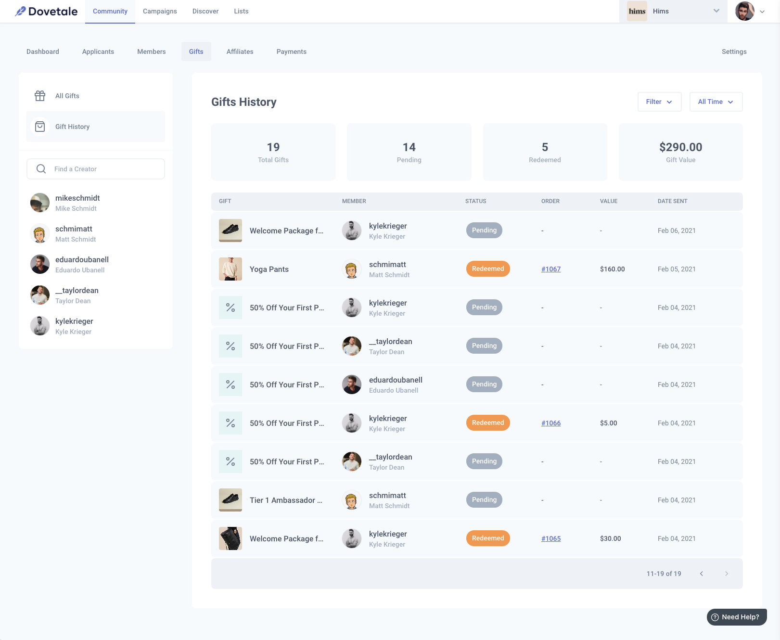
Task: Click the percent icon in the $5.00 row
Action: coord(230,423)
